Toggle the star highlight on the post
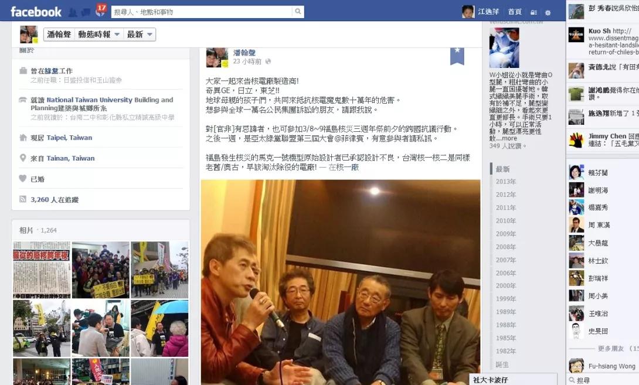Viewport: 639px width, 385px height. click(457, 55)
